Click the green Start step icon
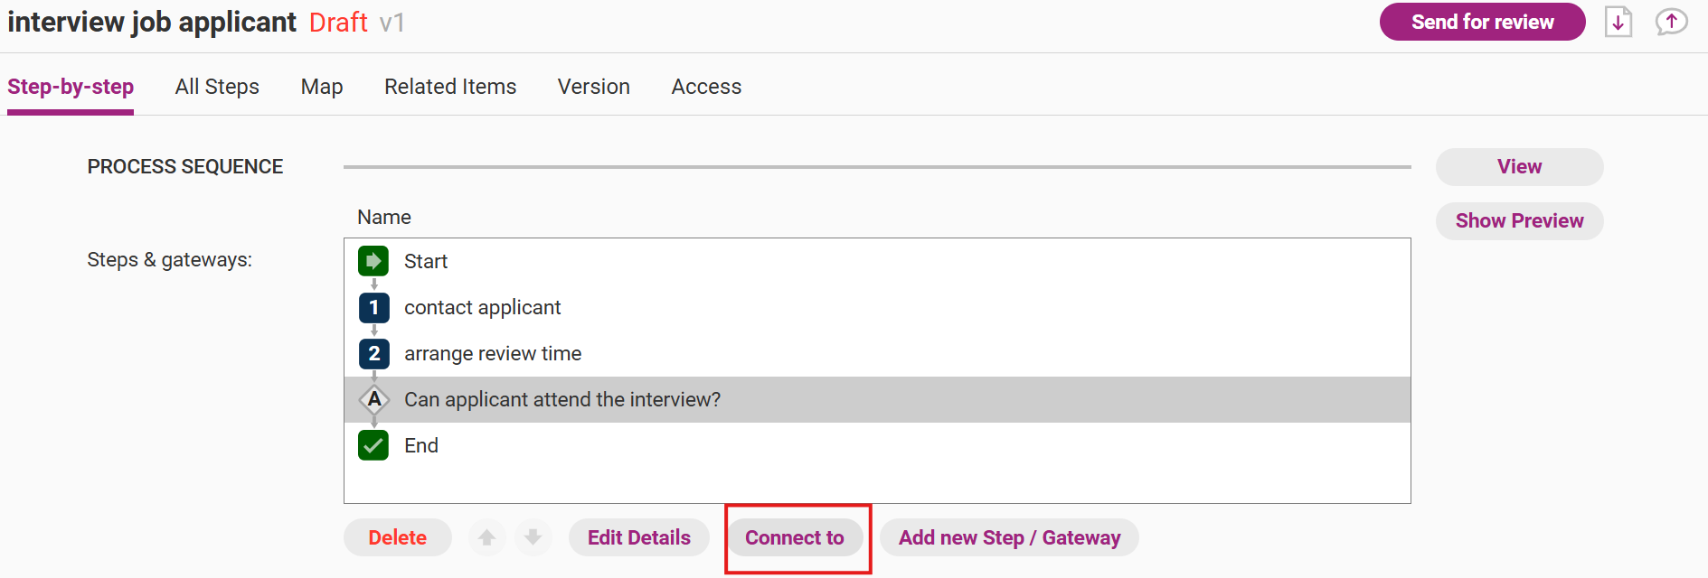 click(x=373, y=261)
